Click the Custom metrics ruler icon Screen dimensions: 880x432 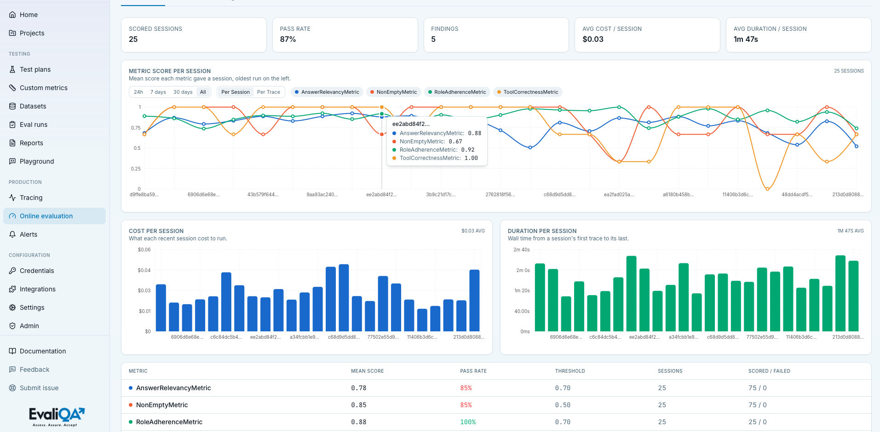12,88
